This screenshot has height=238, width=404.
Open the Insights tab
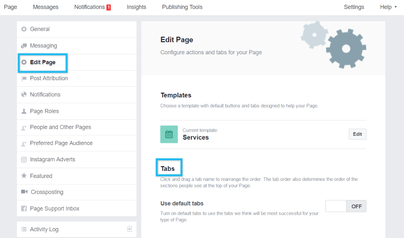pos(136,7)
